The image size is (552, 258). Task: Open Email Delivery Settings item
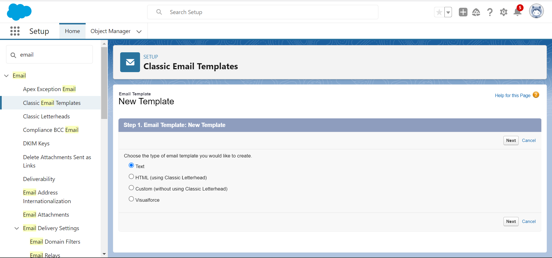pyautogui.click(x=51, y=228)
